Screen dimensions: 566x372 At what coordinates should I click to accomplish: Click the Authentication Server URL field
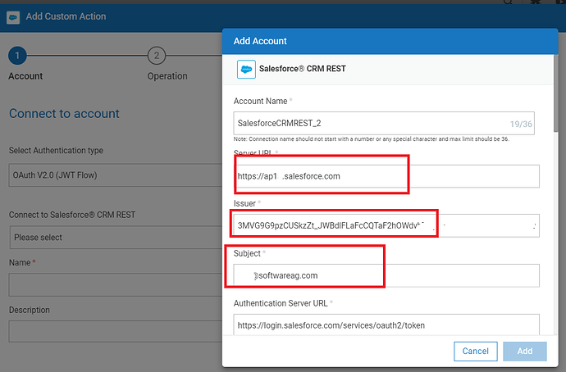click(x=386, y=325)
